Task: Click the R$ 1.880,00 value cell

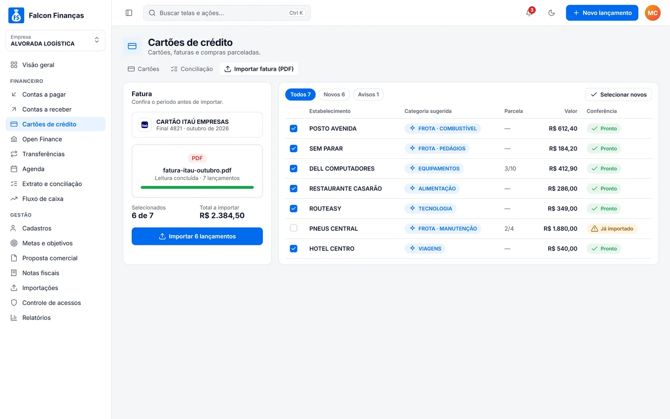Action: pos(560,229)
